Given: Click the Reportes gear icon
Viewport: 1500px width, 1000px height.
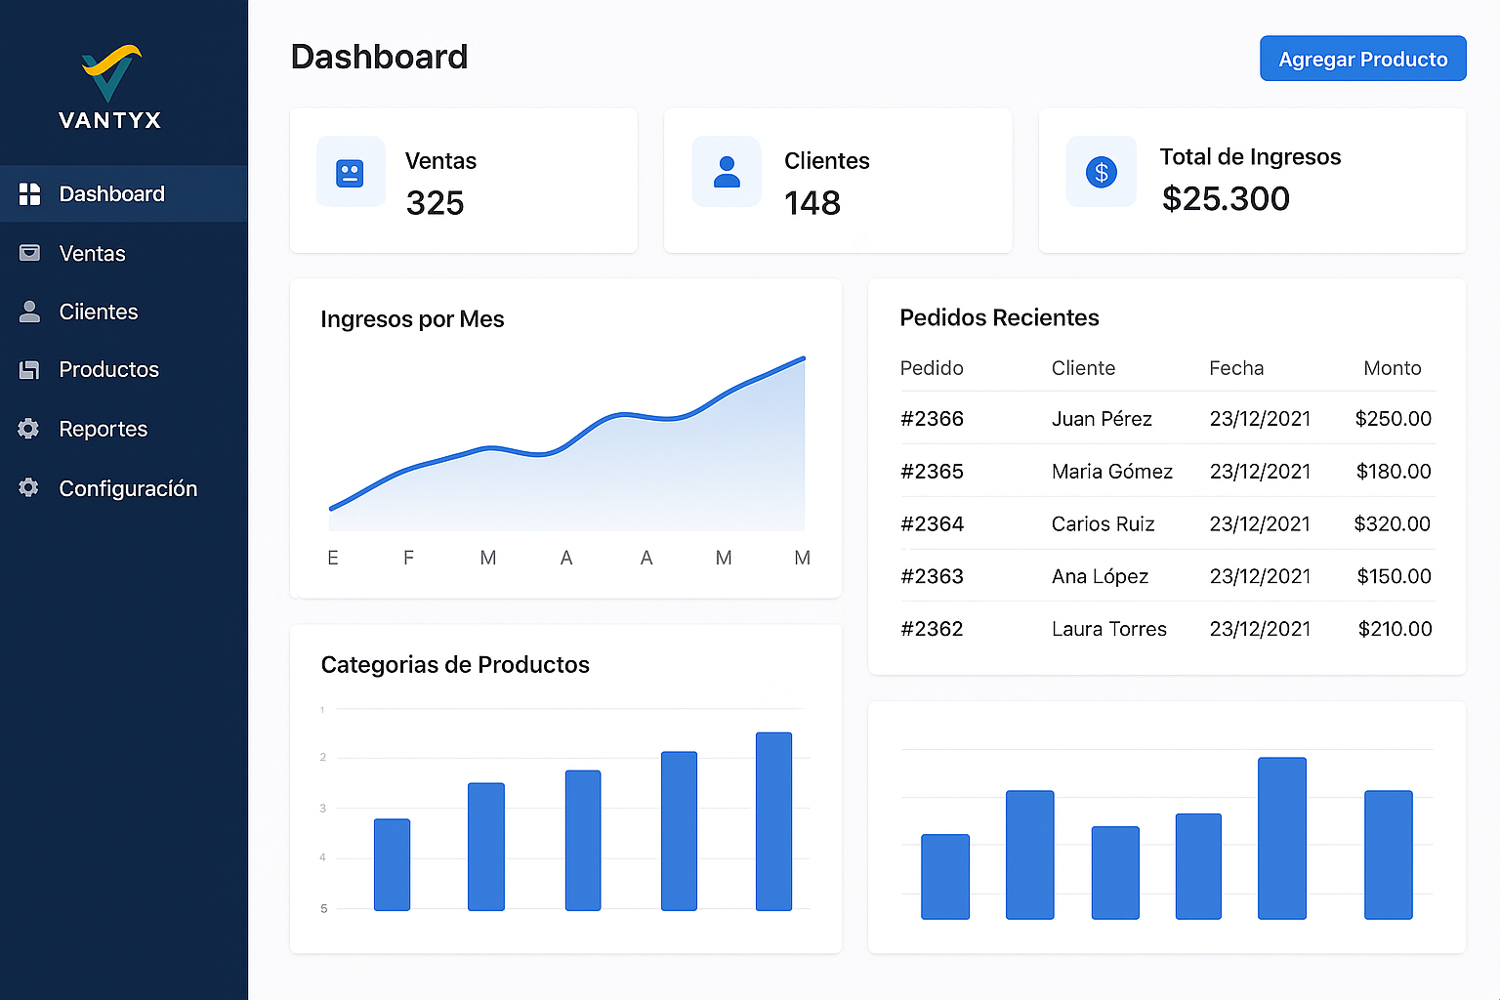Looking at the screenshot, I should pyautogui.click(x=29, y=429).
